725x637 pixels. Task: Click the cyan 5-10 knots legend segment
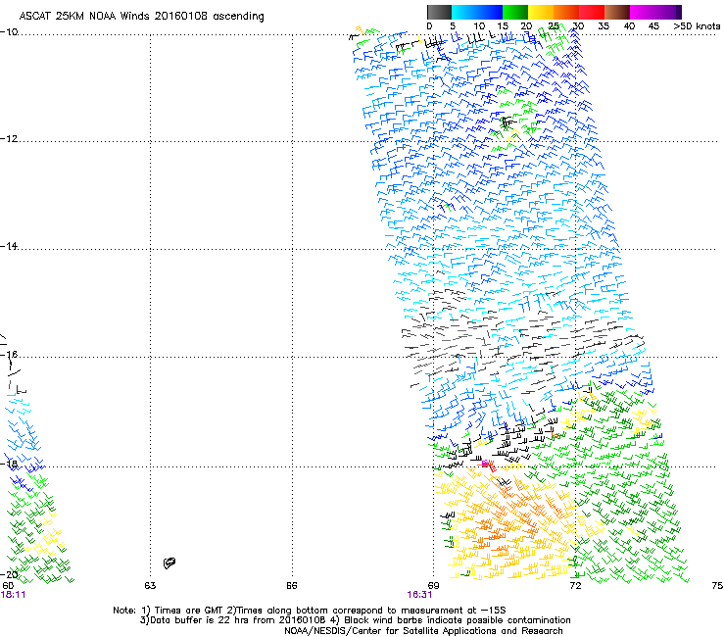463,12
